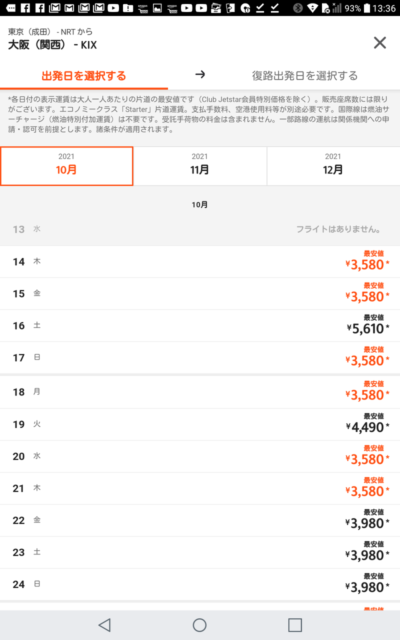400x640 pixels.
Task: Tap the Bluetooth icon in status bar
Action: click(x=298, y=8)
